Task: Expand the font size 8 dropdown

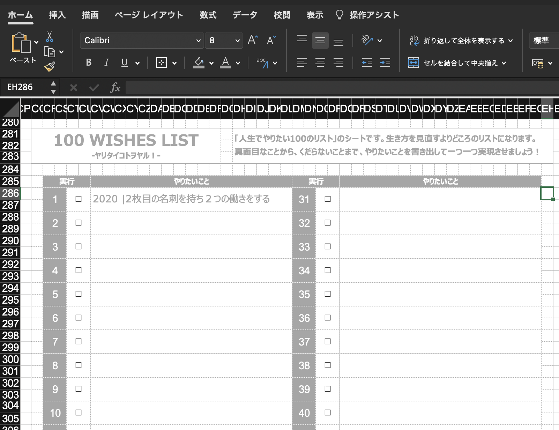Action: tap(237, 40)
